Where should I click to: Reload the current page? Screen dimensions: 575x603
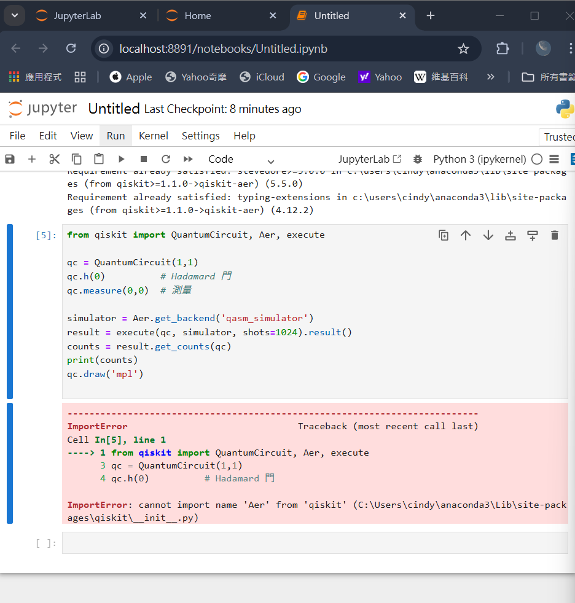(x=71, y=49)
